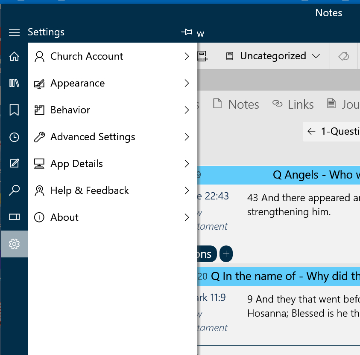Pin the Settings panel
Image resolution: width=360 pixels, height=355 pixels.
coord(186,32)
